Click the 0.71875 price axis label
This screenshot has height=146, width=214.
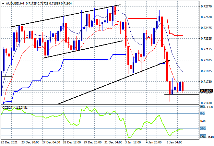(x=206, y=71)
